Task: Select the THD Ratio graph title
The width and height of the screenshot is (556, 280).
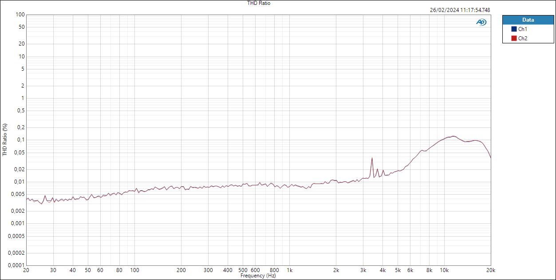Action: point(259,3)
